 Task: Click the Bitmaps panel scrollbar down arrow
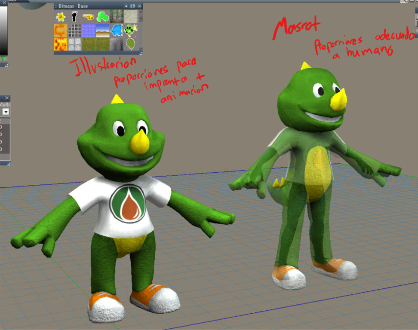141,49
